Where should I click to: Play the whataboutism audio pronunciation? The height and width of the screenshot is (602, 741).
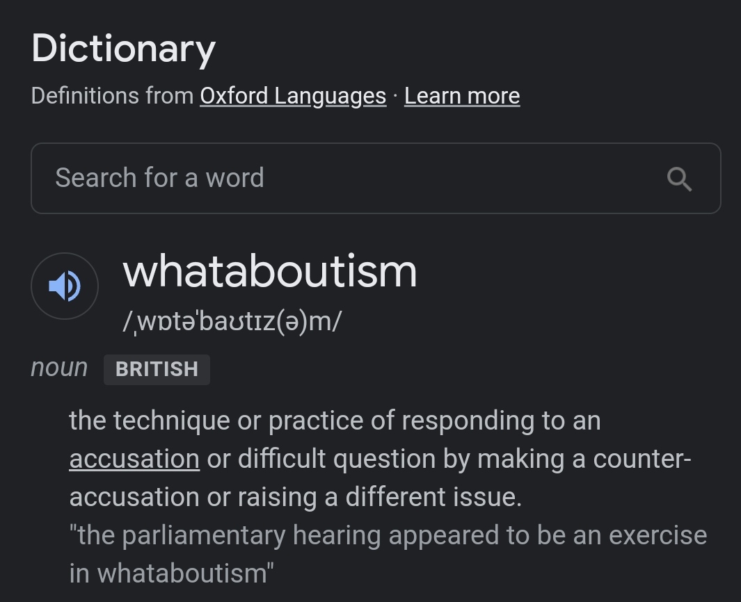tap(65, 286)
